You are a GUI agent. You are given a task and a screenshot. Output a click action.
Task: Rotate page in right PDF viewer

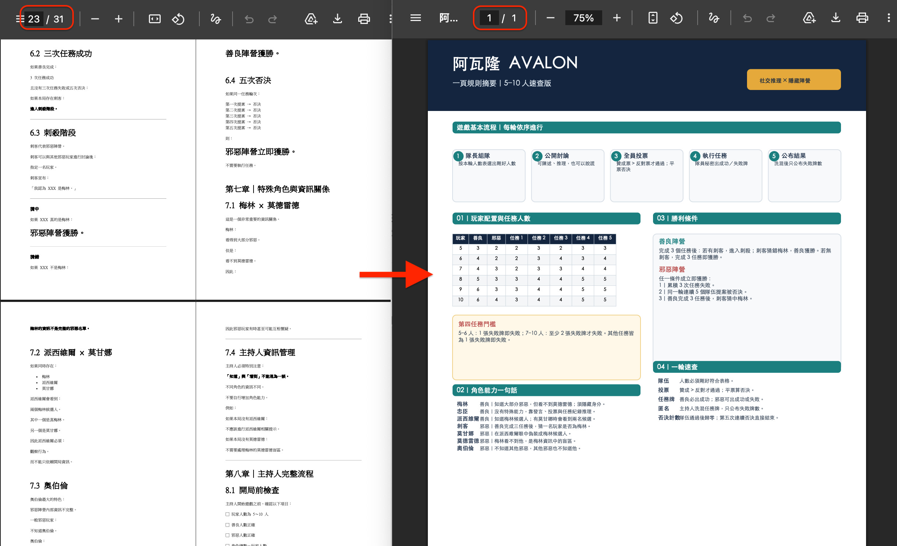click(x=676, y=18)
